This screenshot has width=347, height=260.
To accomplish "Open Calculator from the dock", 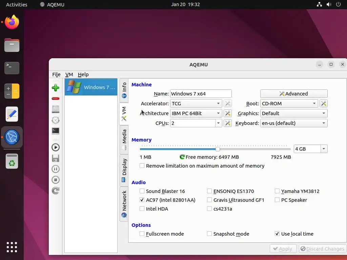I will (x=12, y=91).
